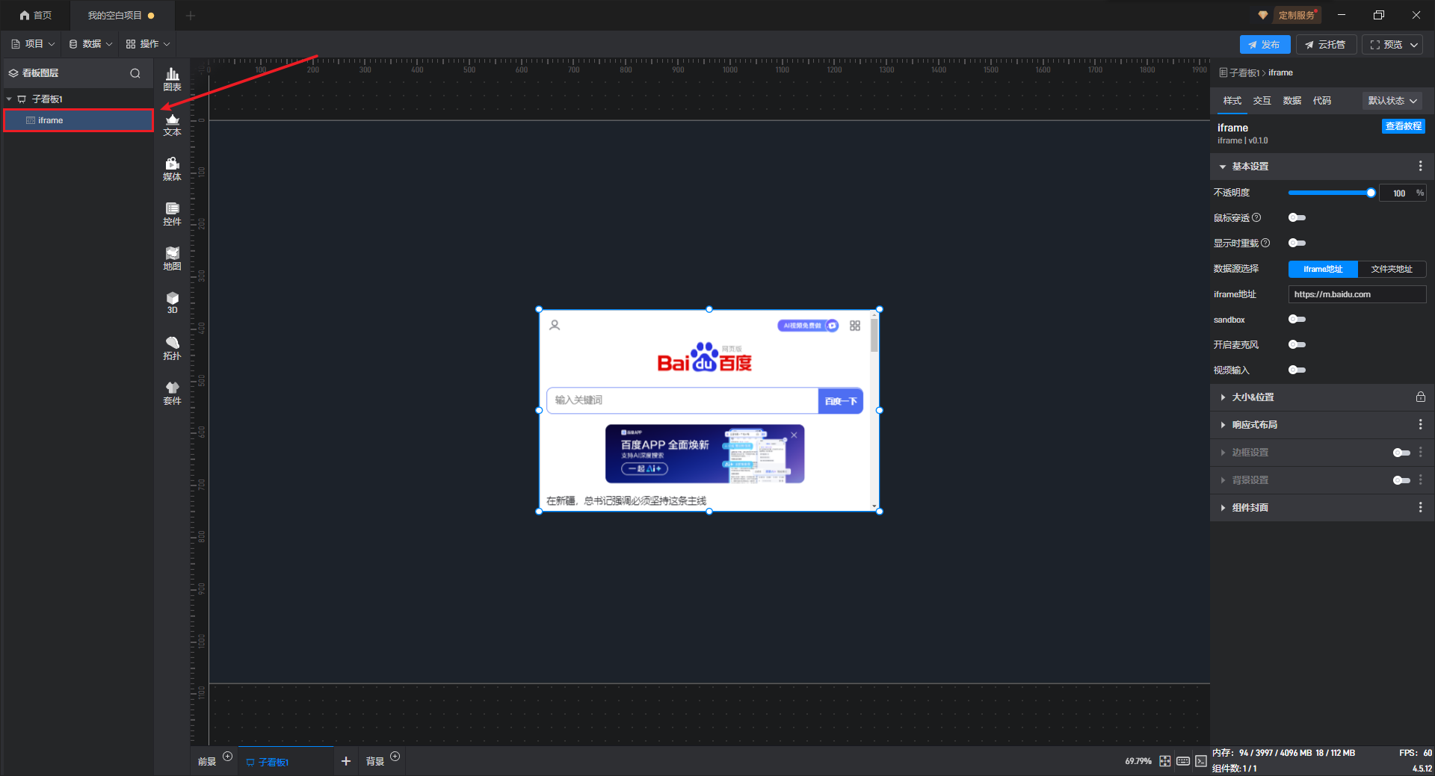Viewport: 1435px width, 776px height.
Task: Click the lock icon beside 大小&位置
Action: pyautogui.click(x=1420, y=397)
